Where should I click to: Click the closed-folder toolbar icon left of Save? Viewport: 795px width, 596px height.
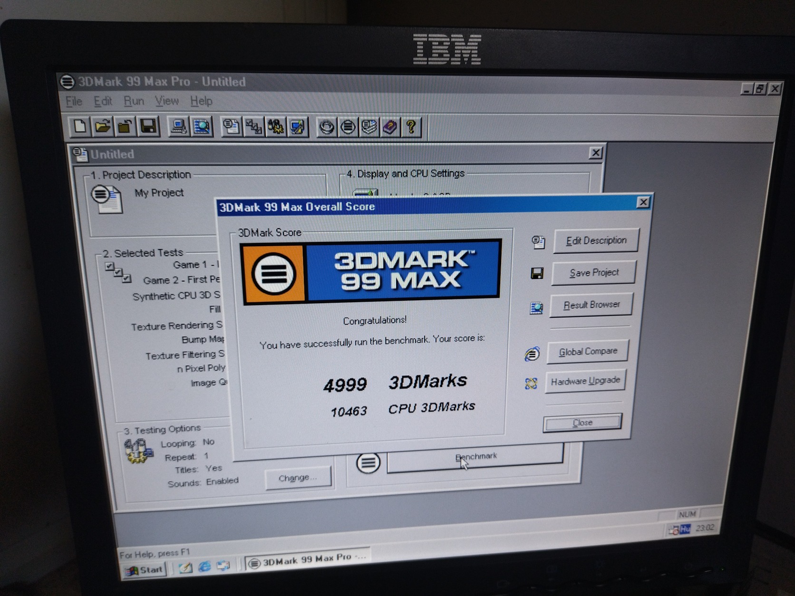[x=125, y=126]
